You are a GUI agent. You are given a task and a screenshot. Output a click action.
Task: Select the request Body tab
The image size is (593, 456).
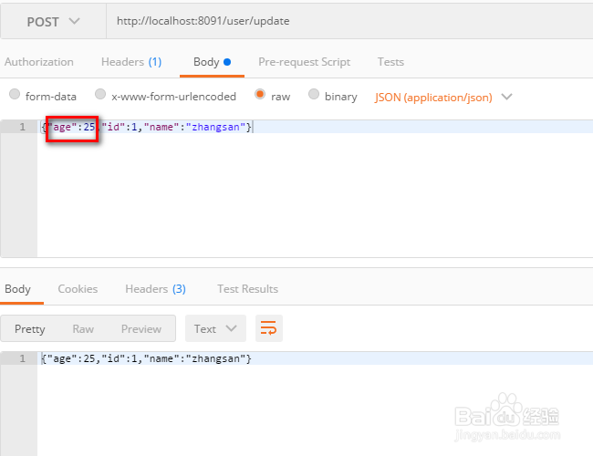(212, 62)
